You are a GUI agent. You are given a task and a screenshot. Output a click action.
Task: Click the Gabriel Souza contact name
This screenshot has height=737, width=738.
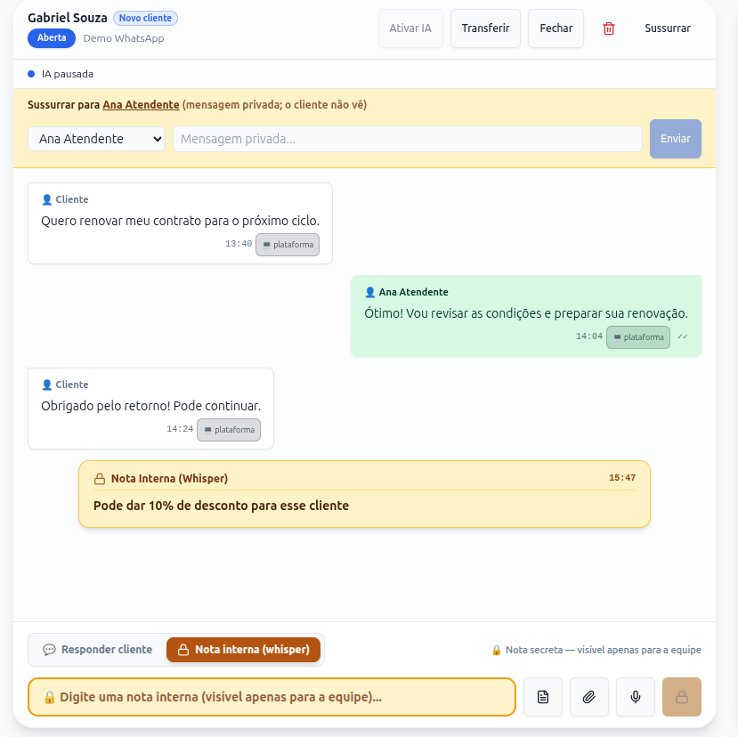[68, 18]
